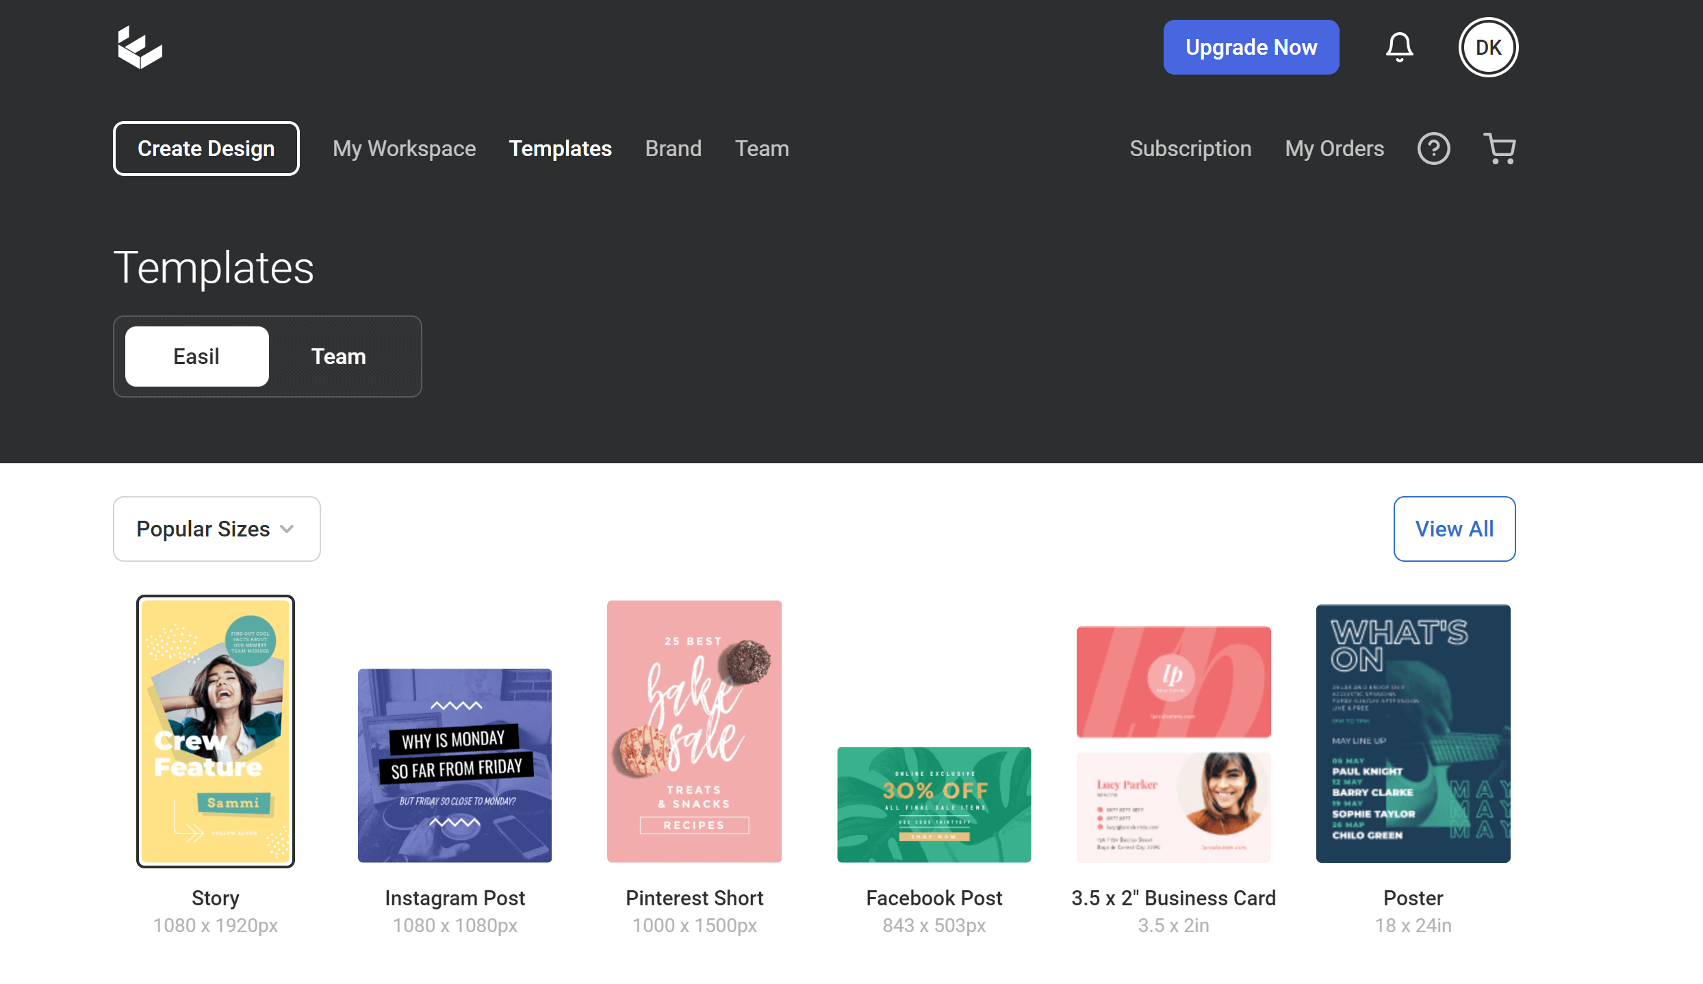
Task: Open Team in the top navigation
Action: [762, 148]
